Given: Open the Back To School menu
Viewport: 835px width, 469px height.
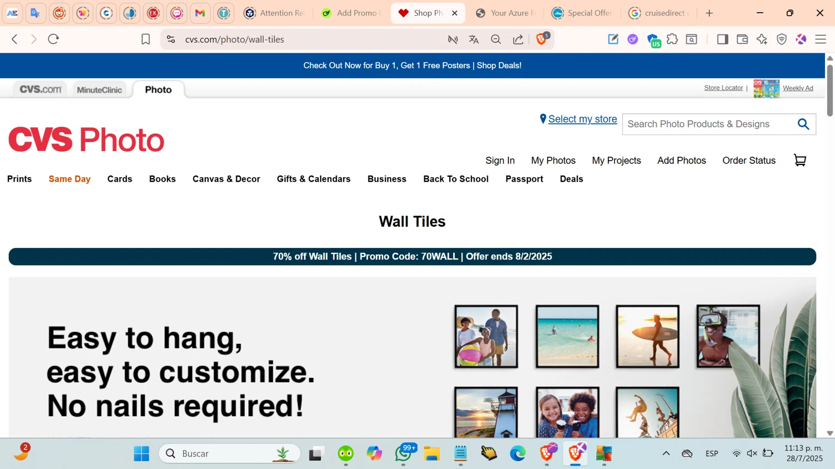Looking at the screenshot, I should [x=456, y=179].
